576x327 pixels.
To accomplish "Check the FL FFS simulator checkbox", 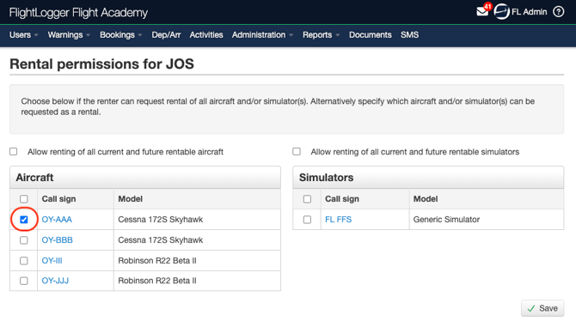I will [307, 220].
